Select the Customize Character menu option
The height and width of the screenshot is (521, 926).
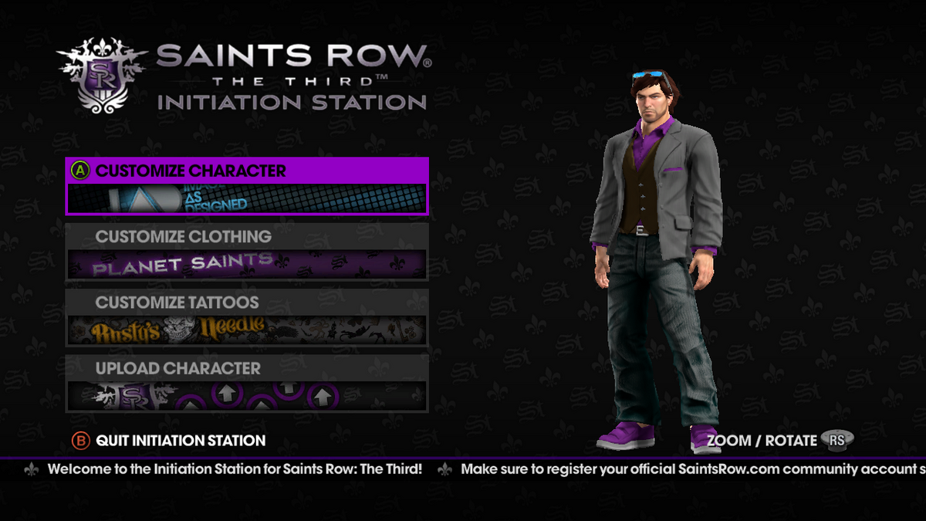247,186
